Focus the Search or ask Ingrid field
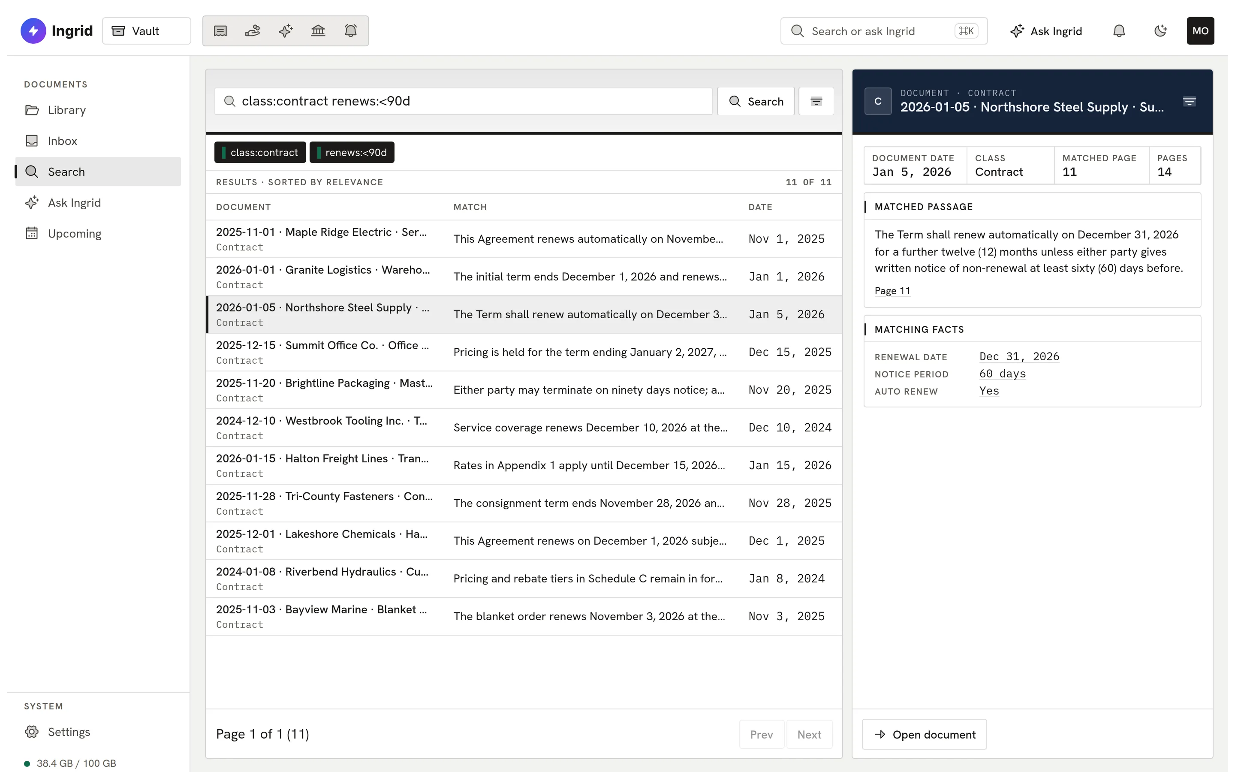The width and height of the screenshot is (1235, 772). pos(884,31)
